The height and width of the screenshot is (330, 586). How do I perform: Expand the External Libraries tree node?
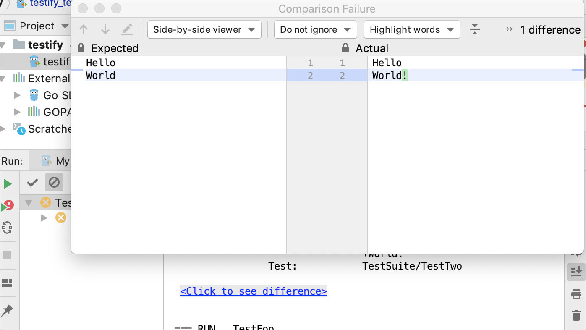coord(3,79)
